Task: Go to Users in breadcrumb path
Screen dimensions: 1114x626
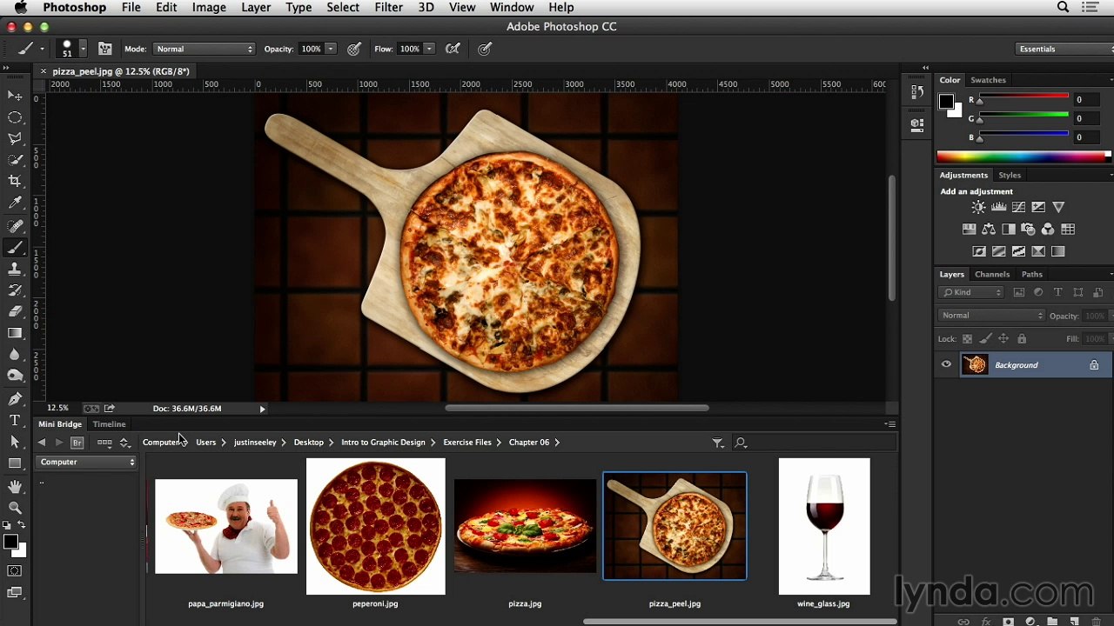Action: click(206, 443)
